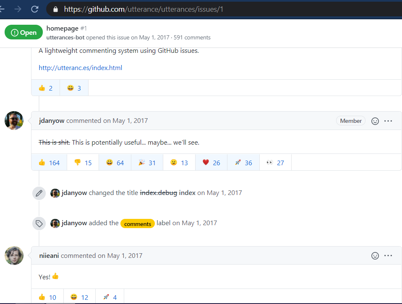
Task: Open the three-dot menu on niieani's comment
Action: coord(388,256)
